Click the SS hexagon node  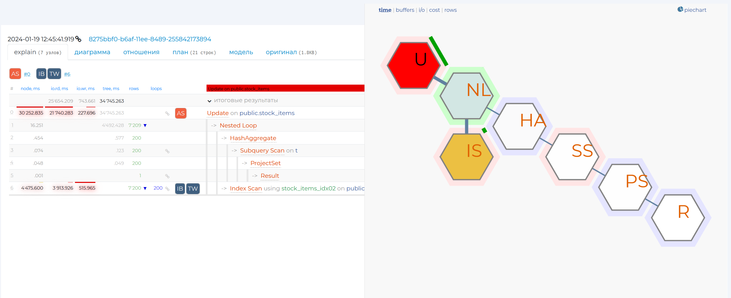click(x=572, y=157)
